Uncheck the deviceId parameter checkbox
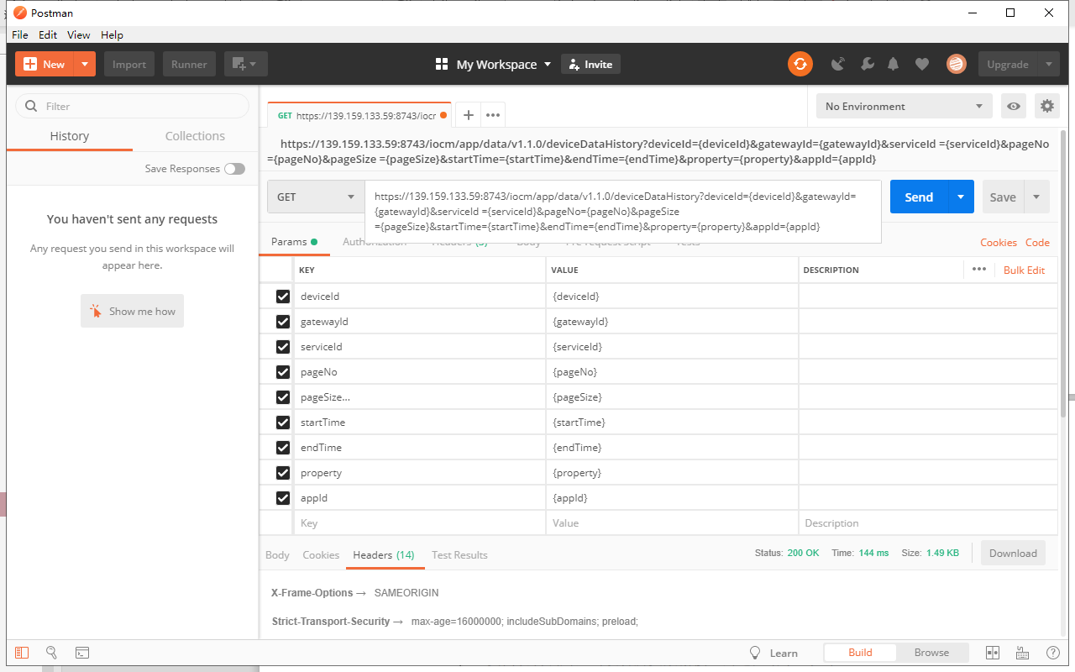This screenshot has height=672, width=1075. [x=282, y=297]
